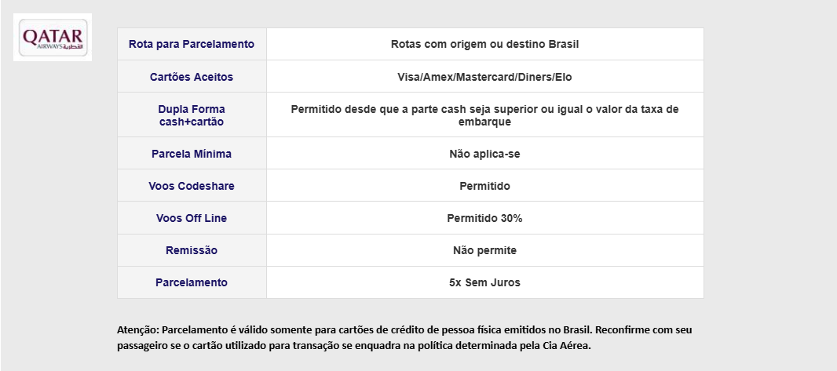
Task: Select the Voos Off Line label
Action: (x=192, y=218)
